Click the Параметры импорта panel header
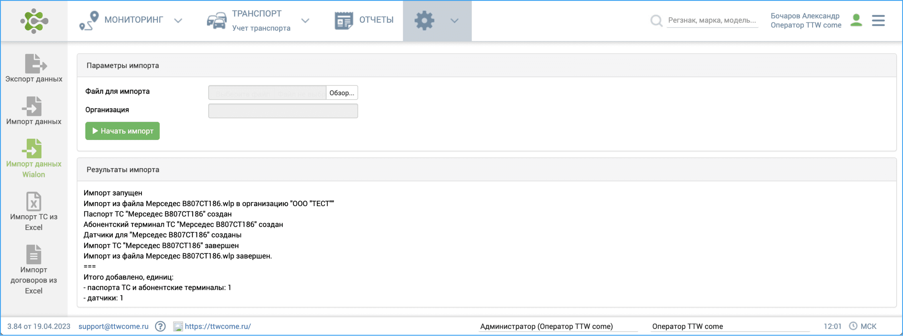The height and width of the screenshot is (336, 903). [x=486, y=65]
